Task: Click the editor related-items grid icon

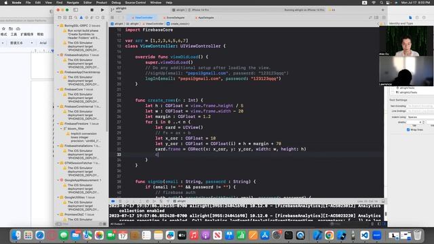Action: pos(113,18)
